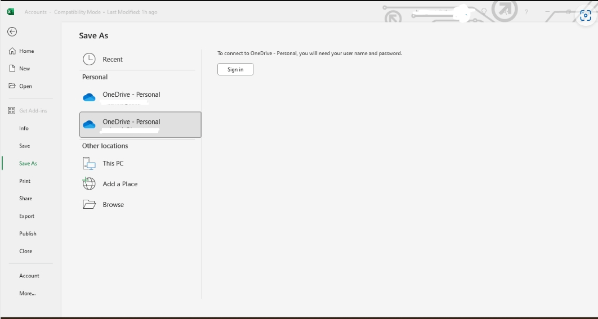Open the Share option
Screen dimensions: 598x319
click(x=25, y=198)
